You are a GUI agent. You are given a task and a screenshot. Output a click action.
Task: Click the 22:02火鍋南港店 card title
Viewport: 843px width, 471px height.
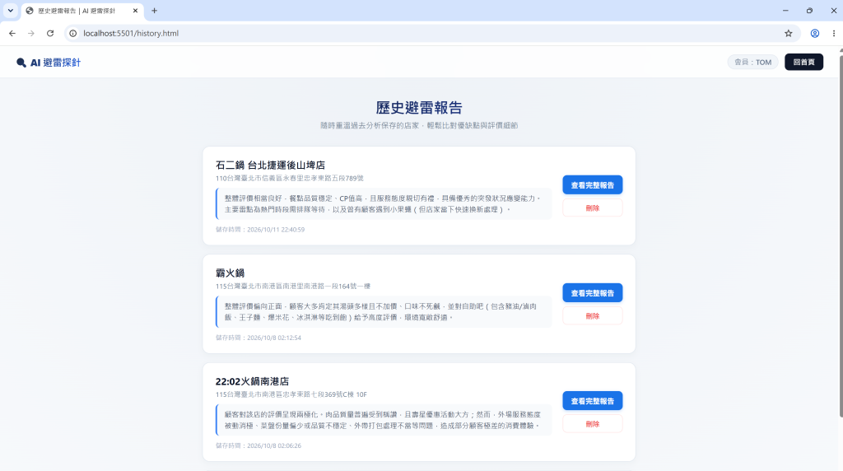click(252, 381)
